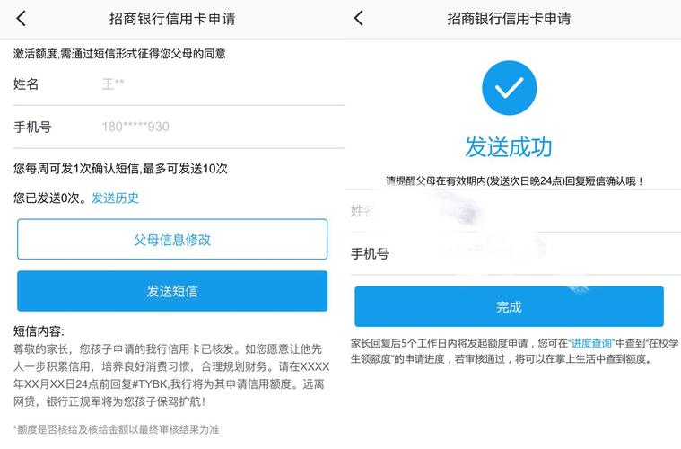Click the 额度是否核给 disclaimer footnote
The height and width of the screenshot is (449, 681).
pos(116,430)
